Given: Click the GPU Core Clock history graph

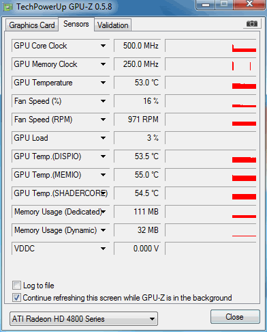Looking at the screenshot, I should [x=210, y=46].
